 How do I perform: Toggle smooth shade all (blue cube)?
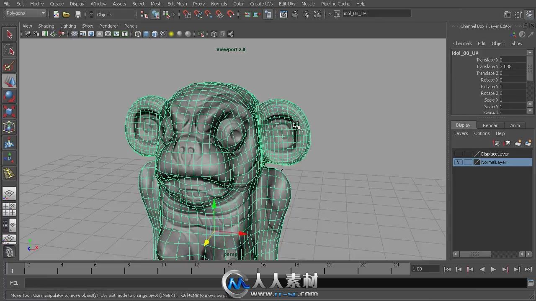click(146, 34)
